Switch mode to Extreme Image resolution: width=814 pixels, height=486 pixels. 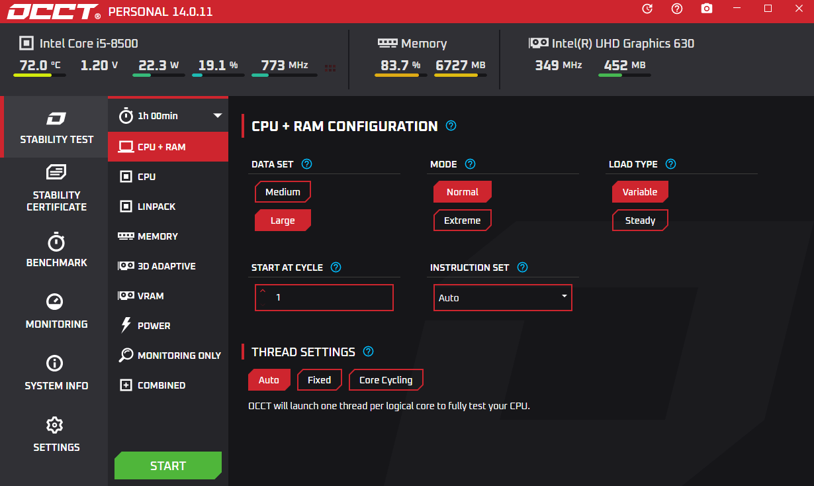click(462, 220)
